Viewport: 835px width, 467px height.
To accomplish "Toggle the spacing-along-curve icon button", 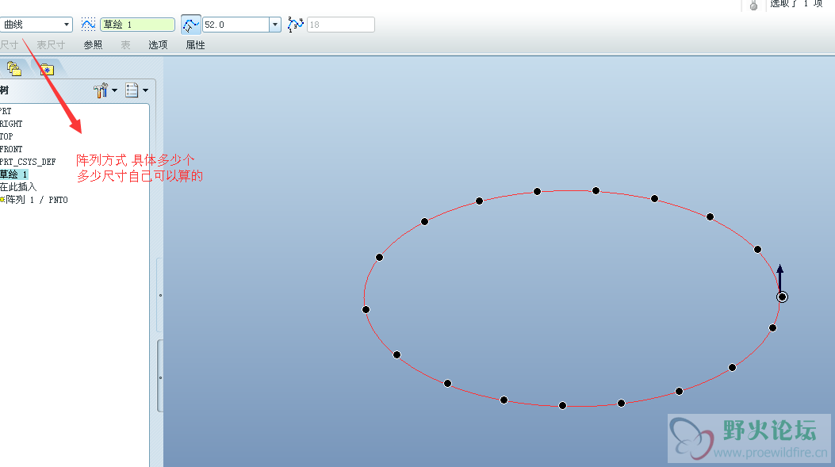I will 190,25.
